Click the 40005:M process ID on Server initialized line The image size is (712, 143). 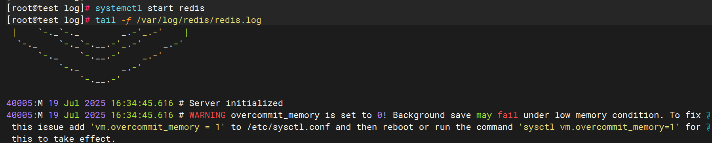(x=25, y=103)
